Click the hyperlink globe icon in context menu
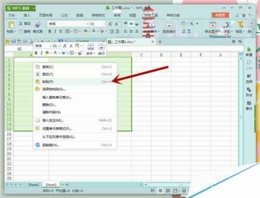The image size is (260, 198). pos(37,145)
